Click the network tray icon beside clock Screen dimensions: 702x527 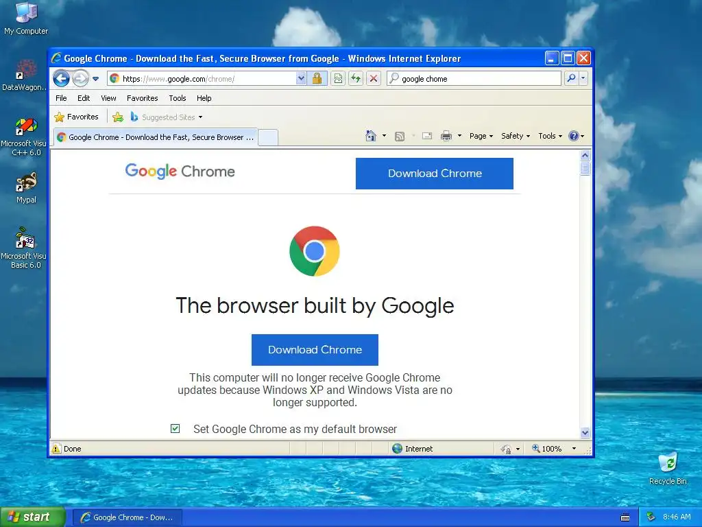tap(651, 517)
